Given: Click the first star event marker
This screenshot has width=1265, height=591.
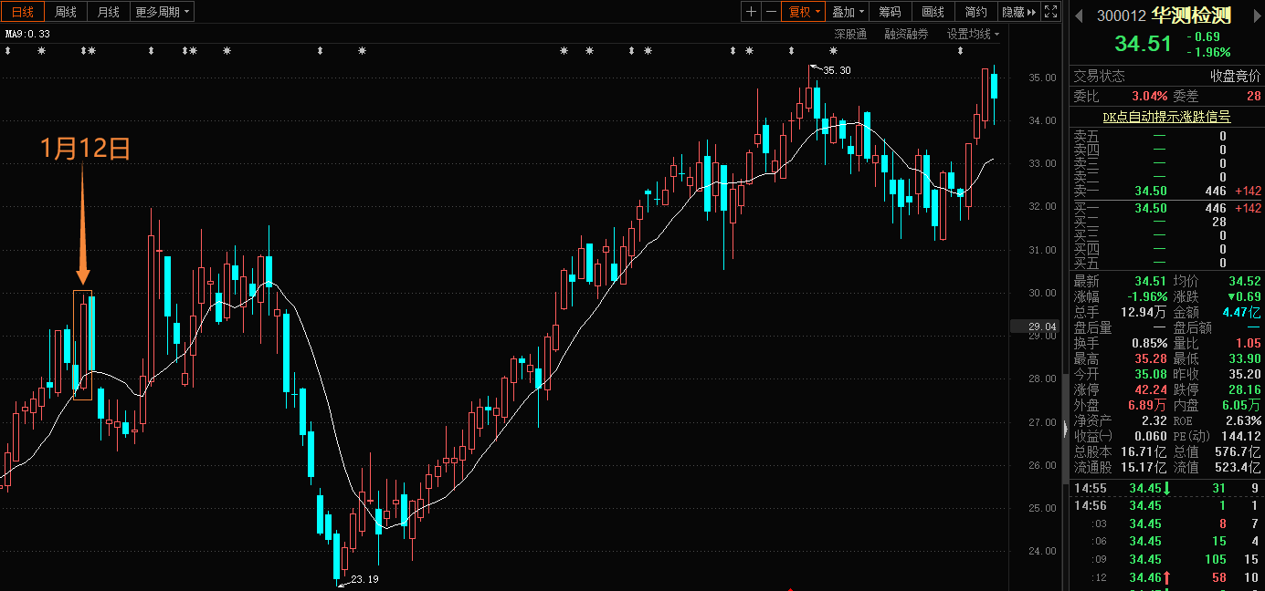Looking at the screenshot, I should click(x=41, y=51).
